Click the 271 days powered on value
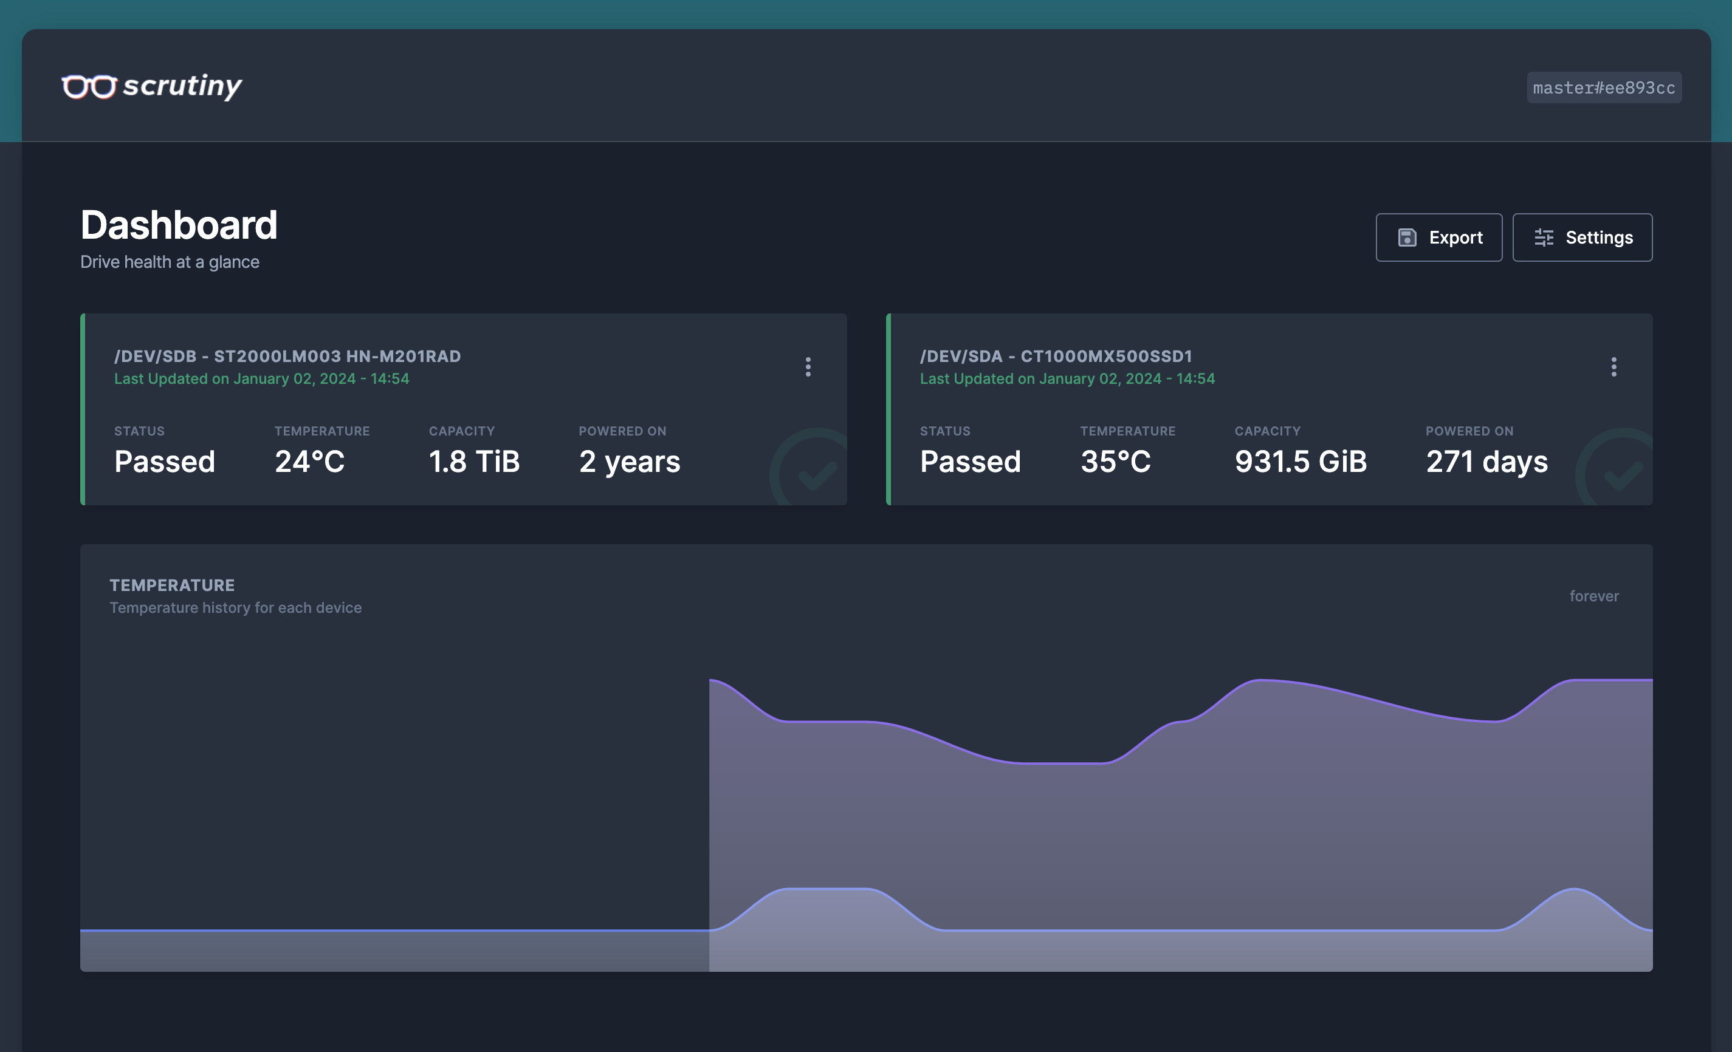 click(x=1486, y=462)
